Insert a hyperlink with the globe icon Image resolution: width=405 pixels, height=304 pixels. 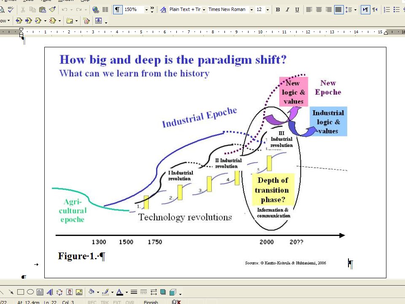[x=96, y=10]
